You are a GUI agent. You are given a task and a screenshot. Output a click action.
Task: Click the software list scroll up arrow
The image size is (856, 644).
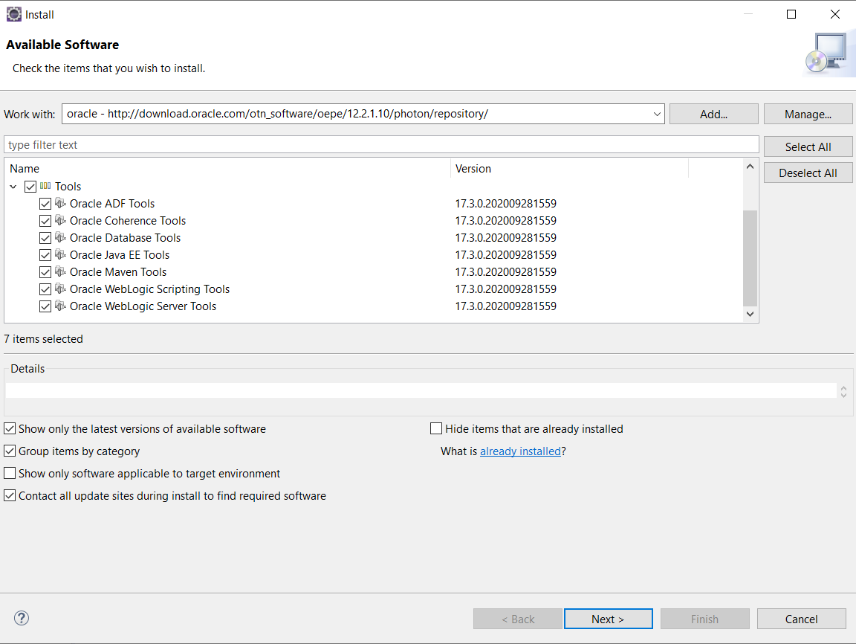coord(750,167)
